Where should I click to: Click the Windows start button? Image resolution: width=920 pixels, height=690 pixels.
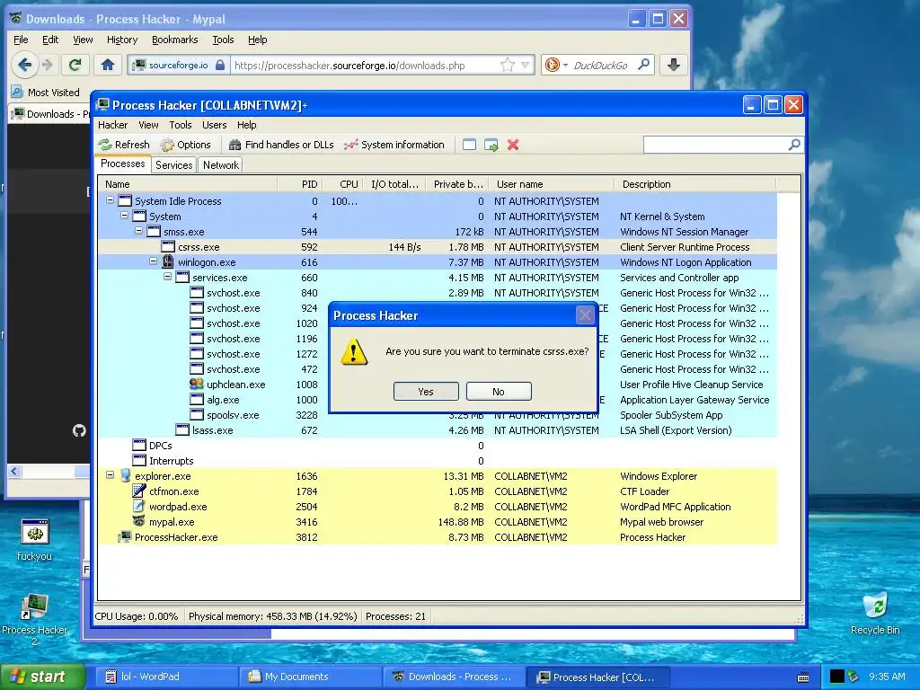42,677
